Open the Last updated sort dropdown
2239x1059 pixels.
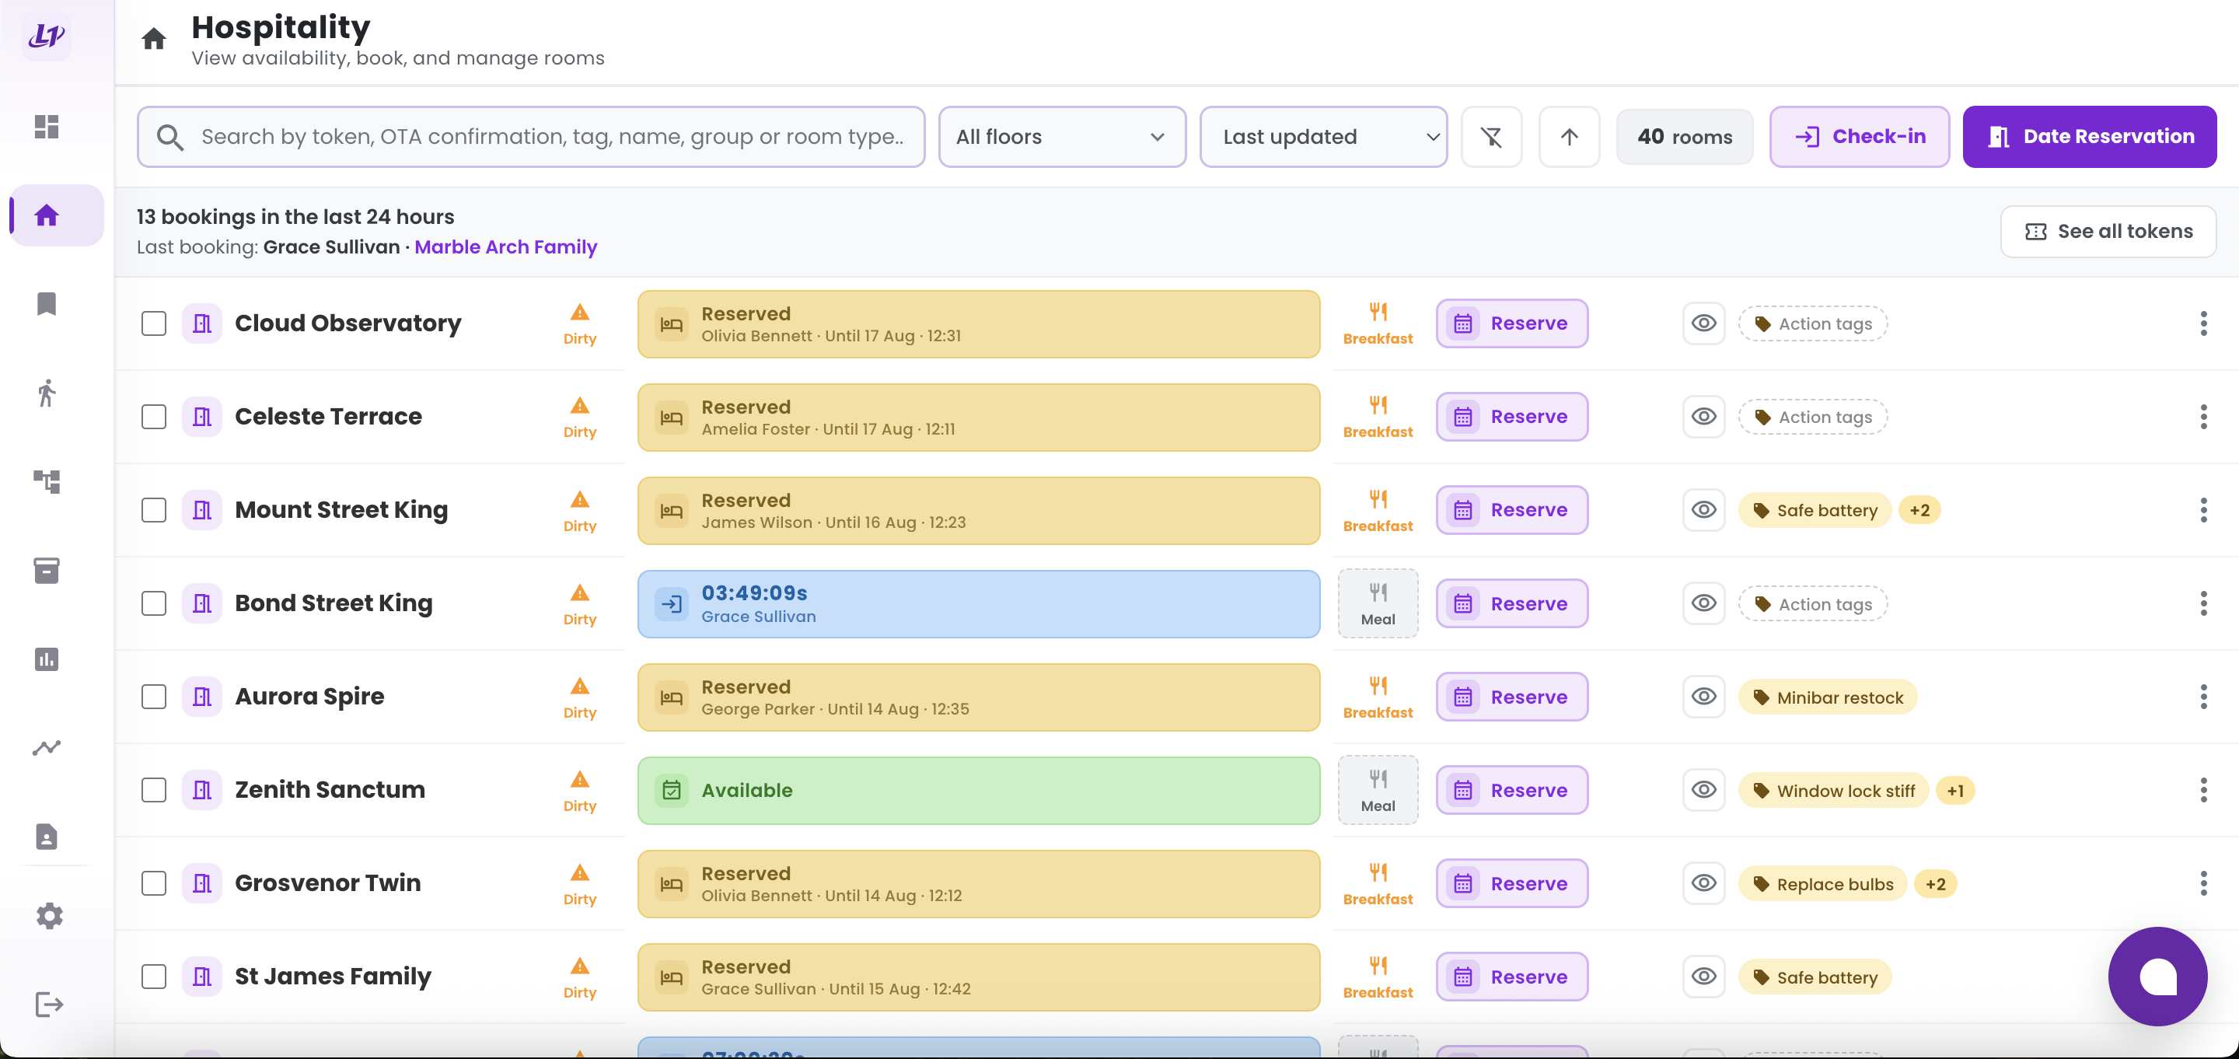[1323, 137]
